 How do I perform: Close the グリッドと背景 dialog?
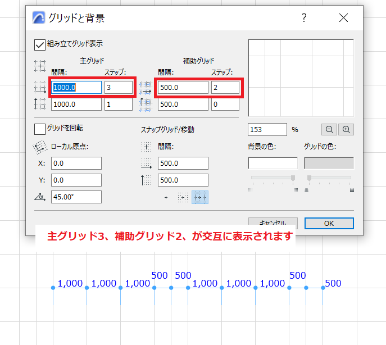pos(343,18)
